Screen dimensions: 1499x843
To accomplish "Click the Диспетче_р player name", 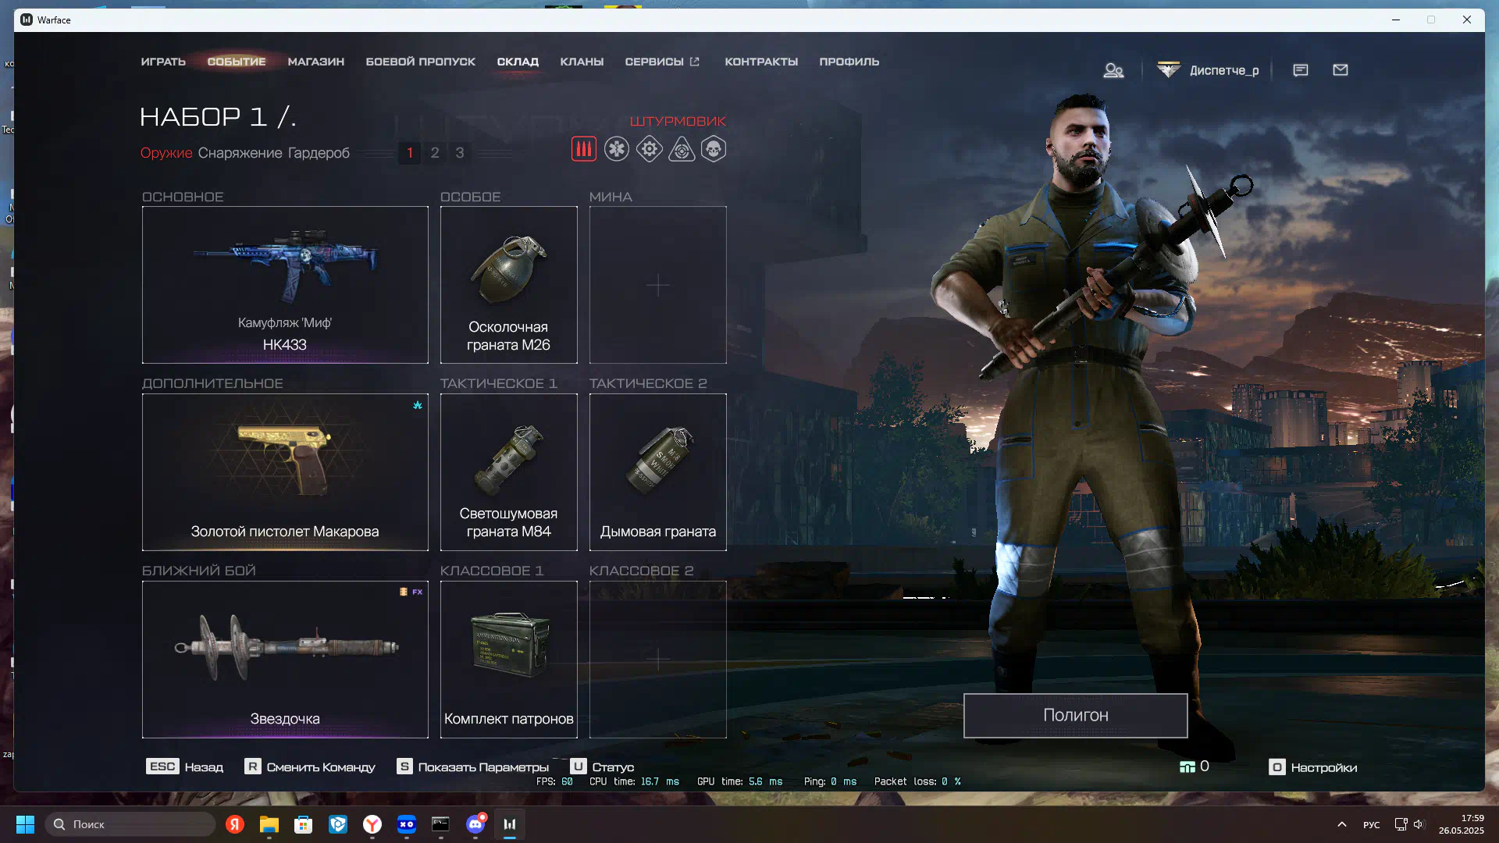I will coord(1224,70).
